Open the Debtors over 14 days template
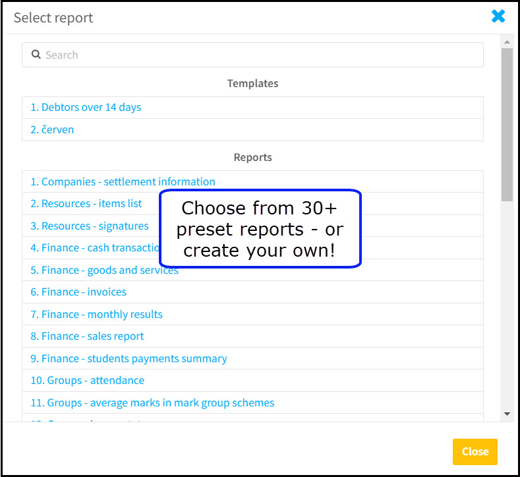Screen dimensions: 520x477 [86, 108]
